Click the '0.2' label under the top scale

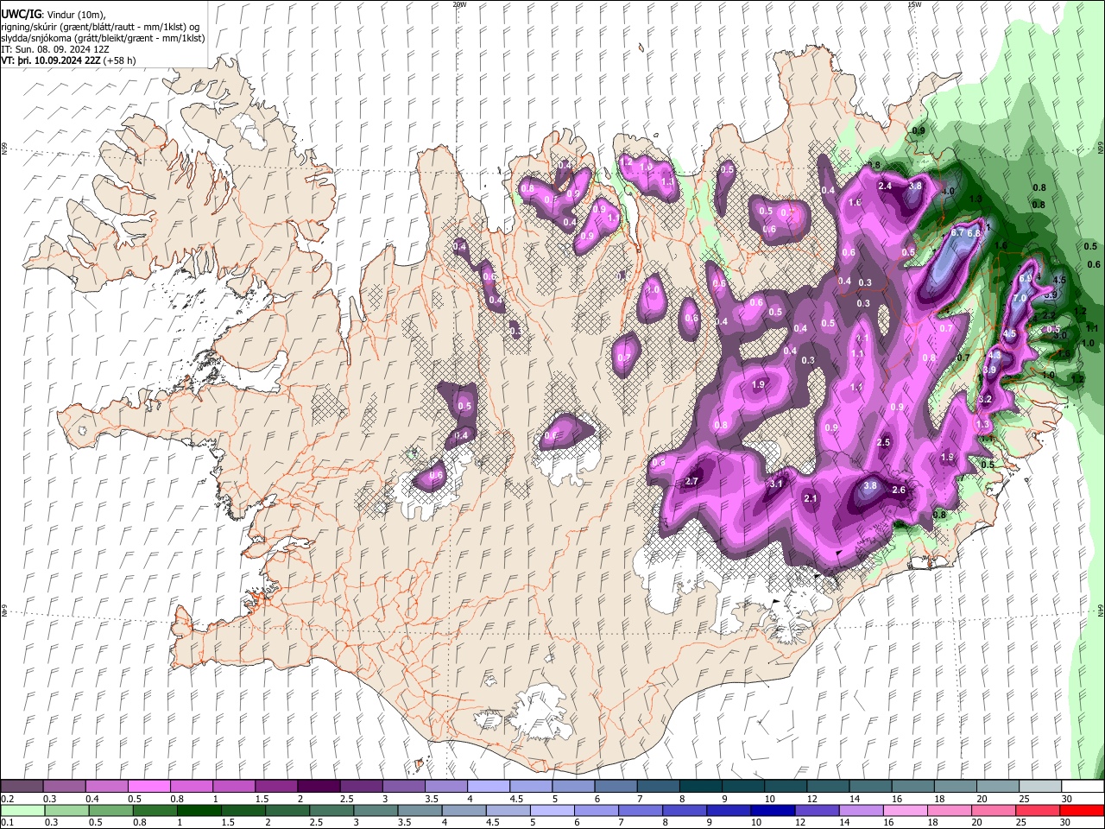click(6, 799)
